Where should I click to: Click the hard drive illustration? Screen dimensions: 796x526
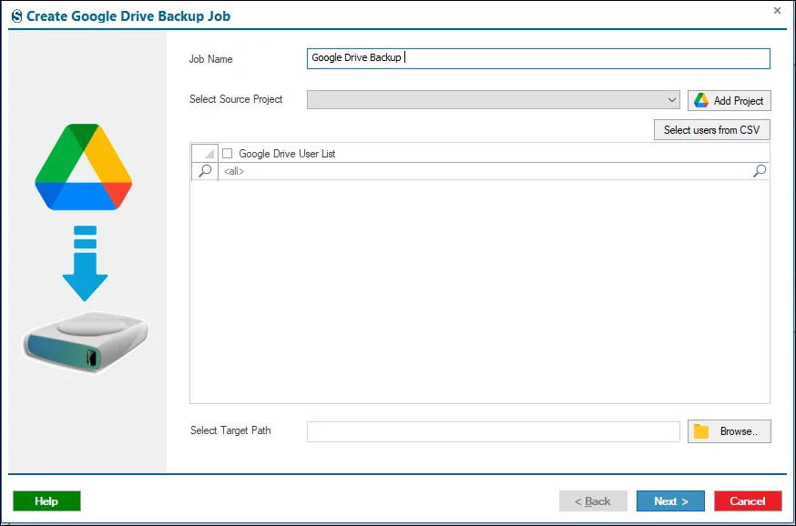click(86, 342)
